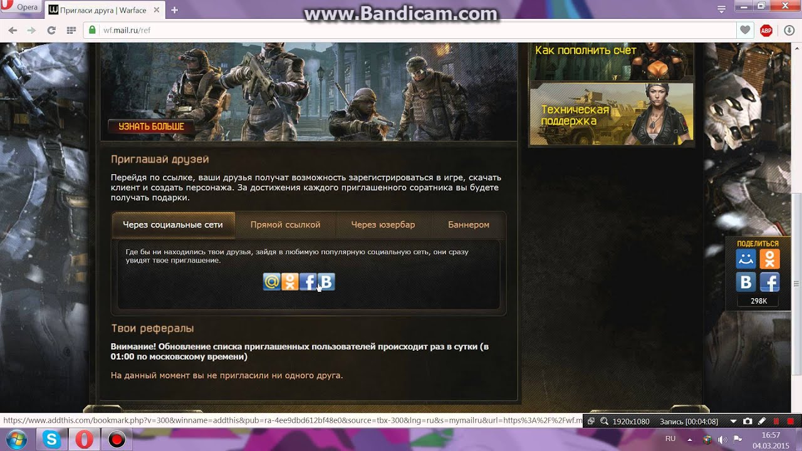
Task: Stop the Bandicam recording
Action: pyautogui.click(x=791, y=422)
